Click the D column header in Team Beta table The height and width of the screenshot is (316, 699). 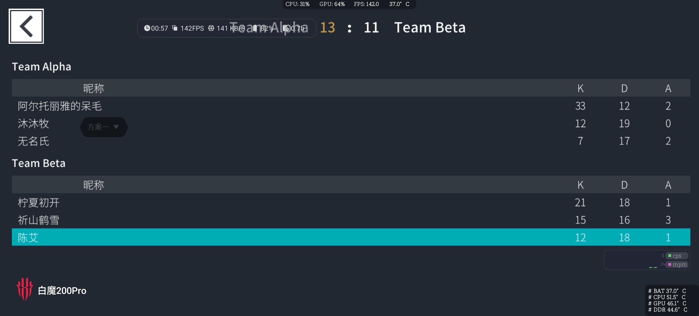point(624,185)
